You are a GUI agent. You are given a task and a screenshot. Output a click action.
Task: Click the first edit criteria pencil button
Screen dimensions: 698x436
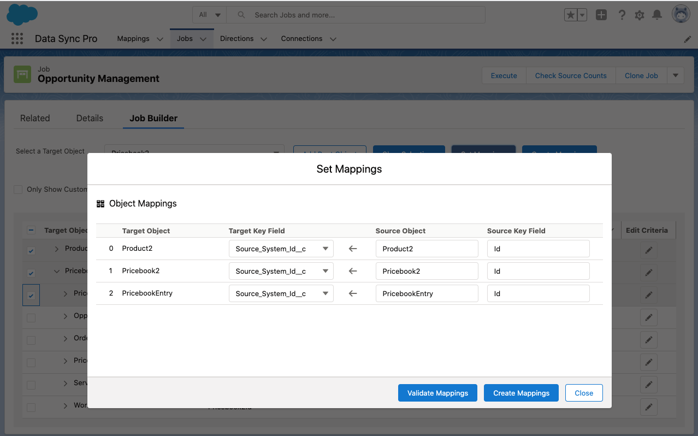[x=648, y=250]
